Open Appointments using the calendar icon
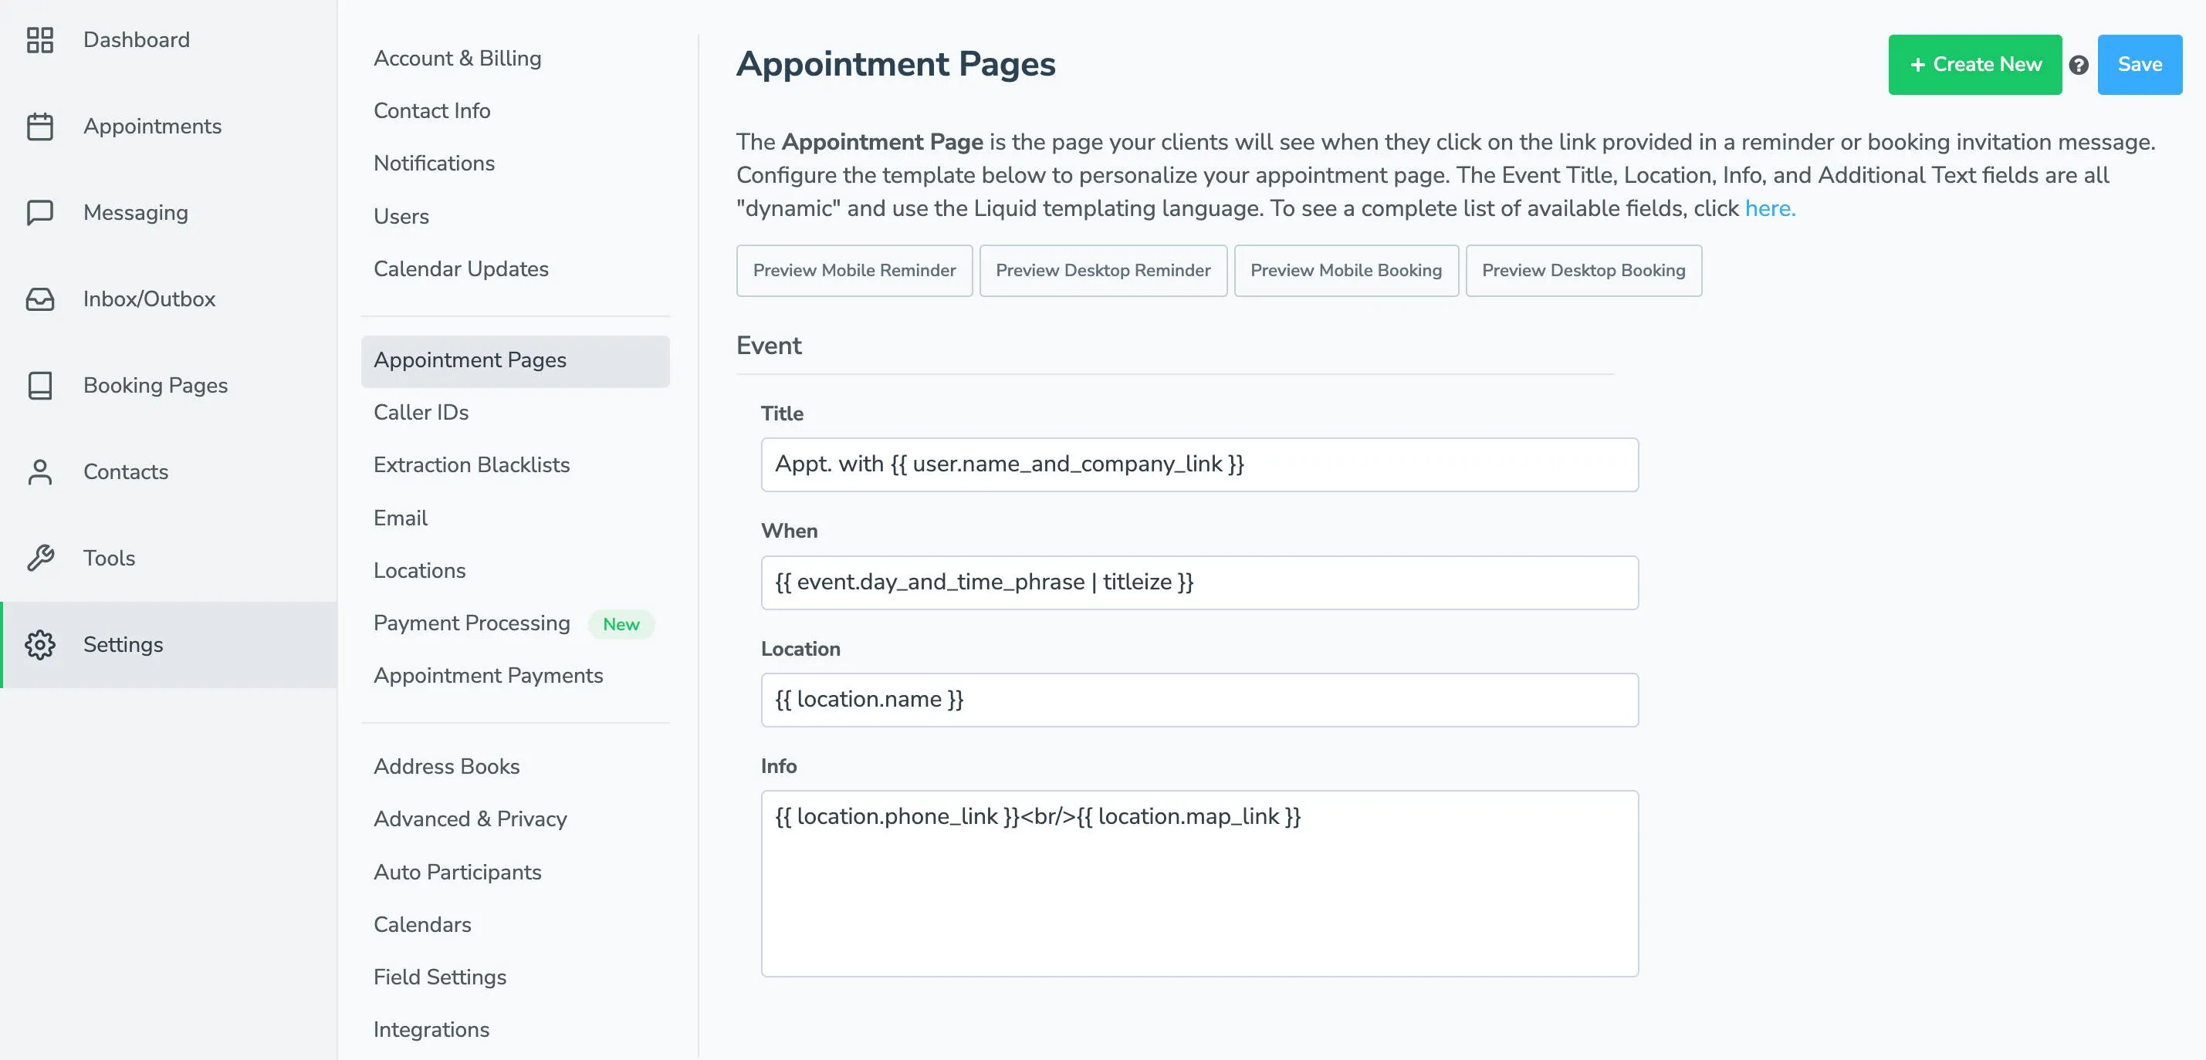This screenshot has height=1060, width=2206. coord(40,126)
